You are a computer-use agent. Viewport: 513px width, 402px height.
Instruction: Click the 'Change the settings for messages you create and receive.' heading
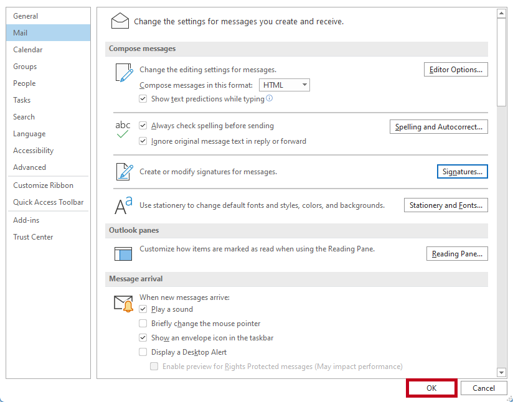pos(239,22)
